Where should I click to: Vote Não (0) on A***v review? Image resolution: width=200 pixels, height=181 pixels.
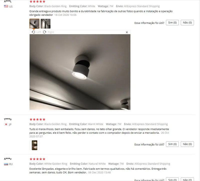click(x=187, y=179)
